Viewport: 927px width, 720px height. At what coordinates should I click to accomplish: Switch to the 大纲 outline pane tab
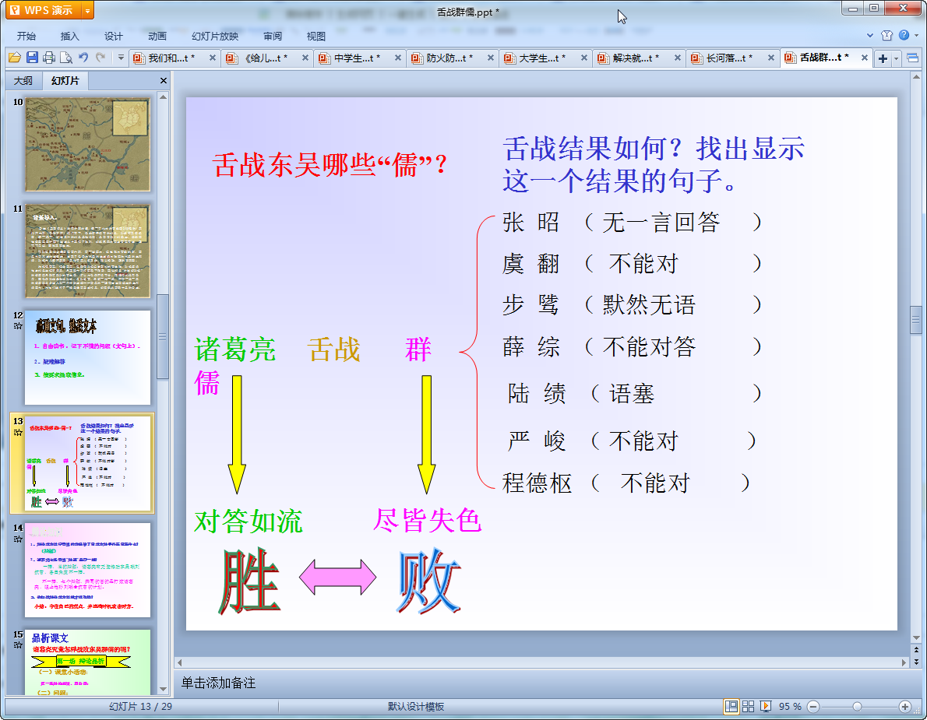tap(23, 80)
